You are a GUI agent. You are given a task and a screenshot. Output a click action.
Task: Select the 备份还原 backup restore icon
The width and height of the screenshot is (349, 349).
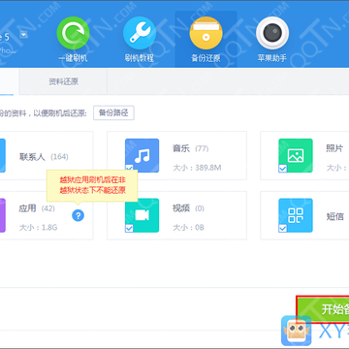tap(206, 33)
